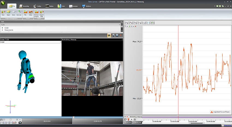Select the third chart toolbar tool
The height and width of the screenshot is (127, 232).
point(135,23)
